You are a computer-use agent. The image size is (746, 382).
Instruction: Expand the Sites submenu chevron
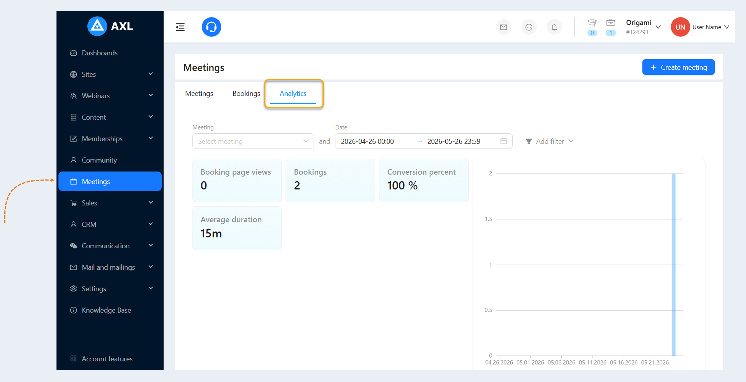151,74
